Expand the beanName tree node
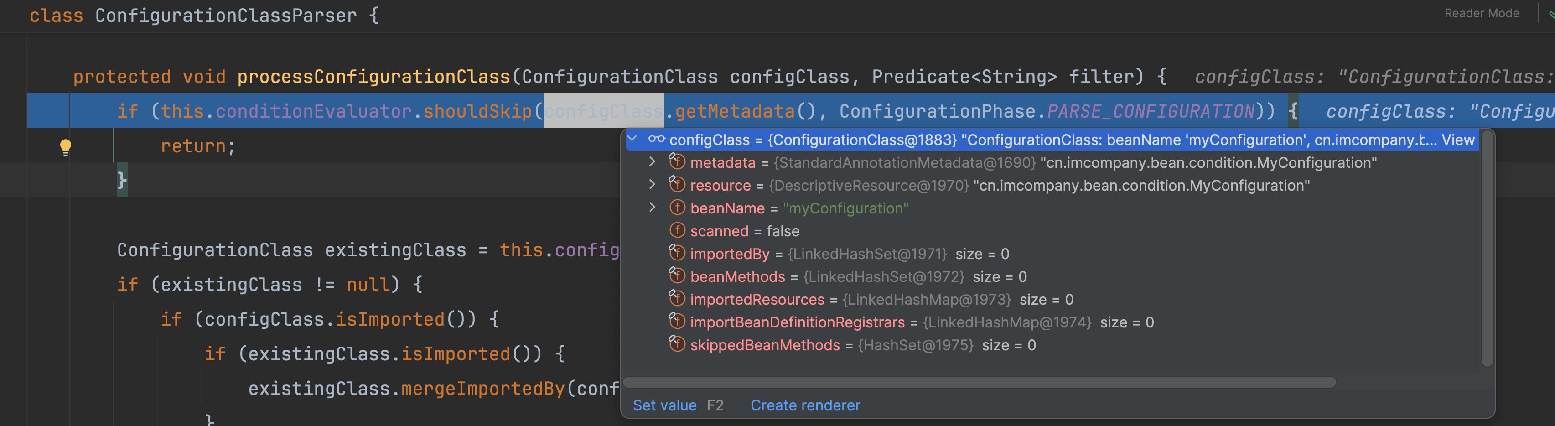 click(652, 208)
